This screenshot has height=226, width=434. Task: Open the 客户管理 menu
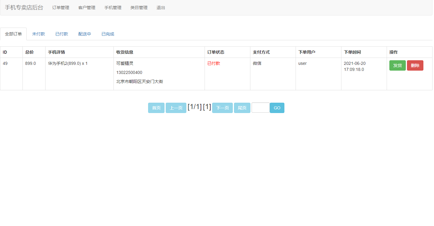click(86, 8)
